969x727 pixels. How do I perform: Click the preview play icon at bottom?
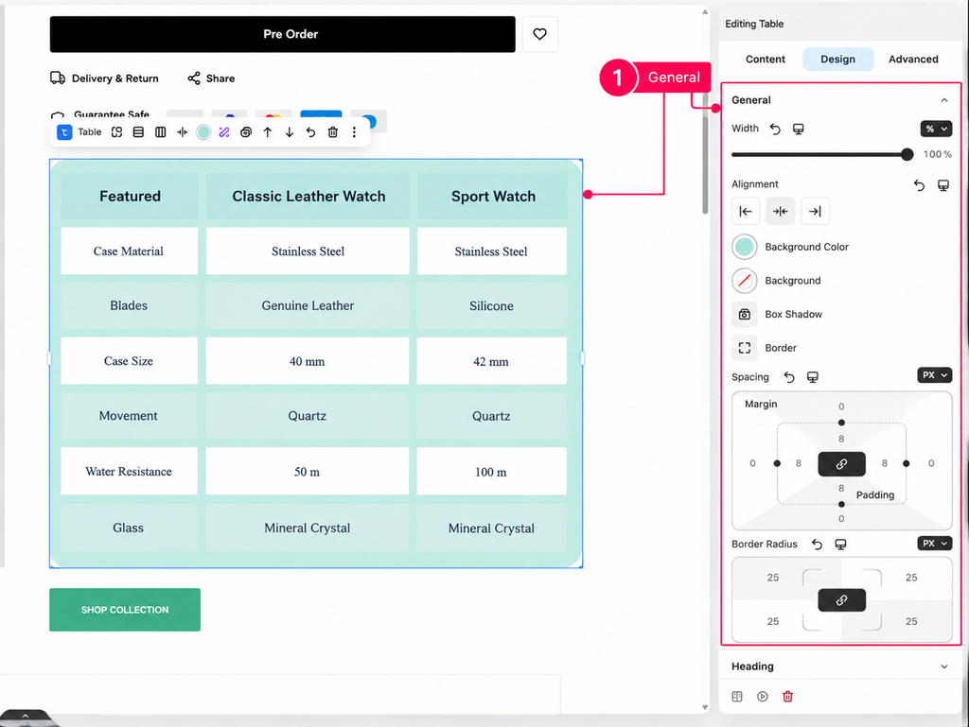pos(763,697)
